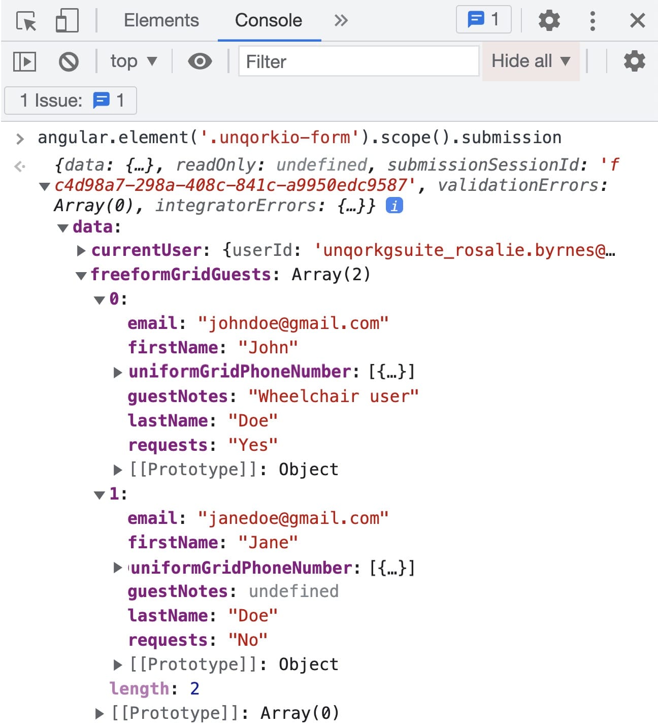658x728 pixels.
Task: Open the Hide all log levels dropdown
Action: (531, 61)
